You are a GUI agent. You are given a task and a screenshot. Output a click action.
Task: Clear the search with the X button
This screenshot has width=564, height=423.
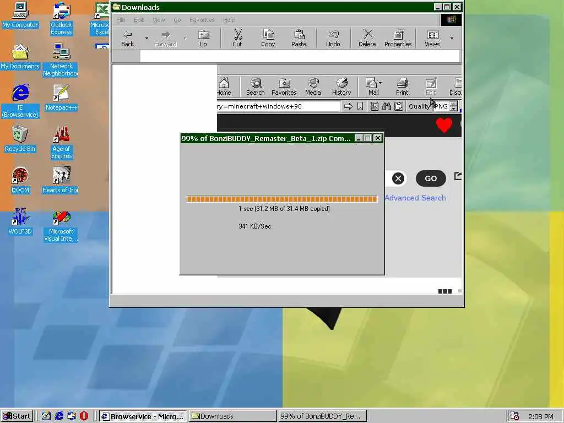[398, 178]
